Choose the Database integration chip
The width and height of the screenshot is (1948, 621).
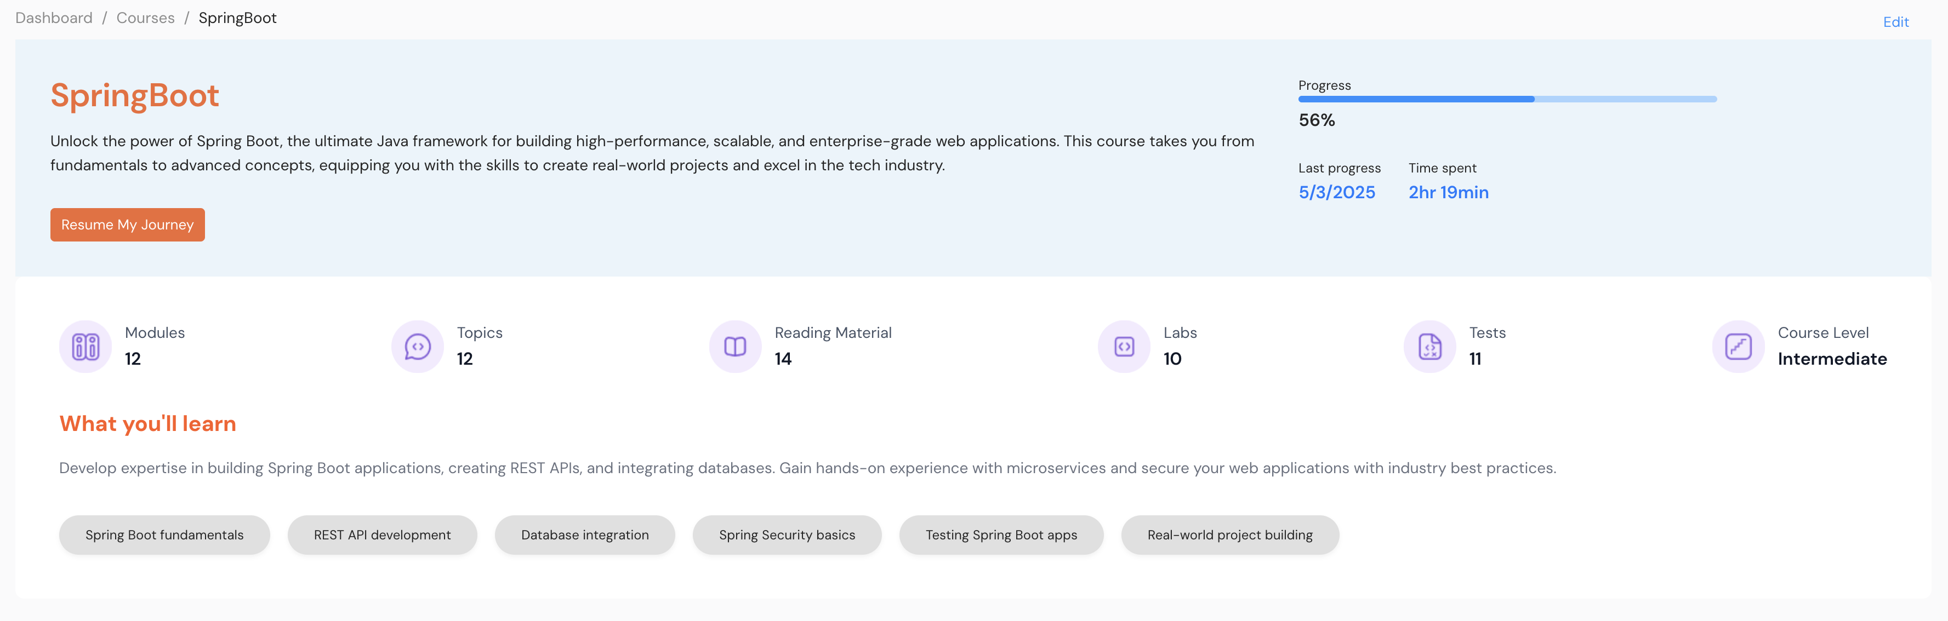coord(584,535)
